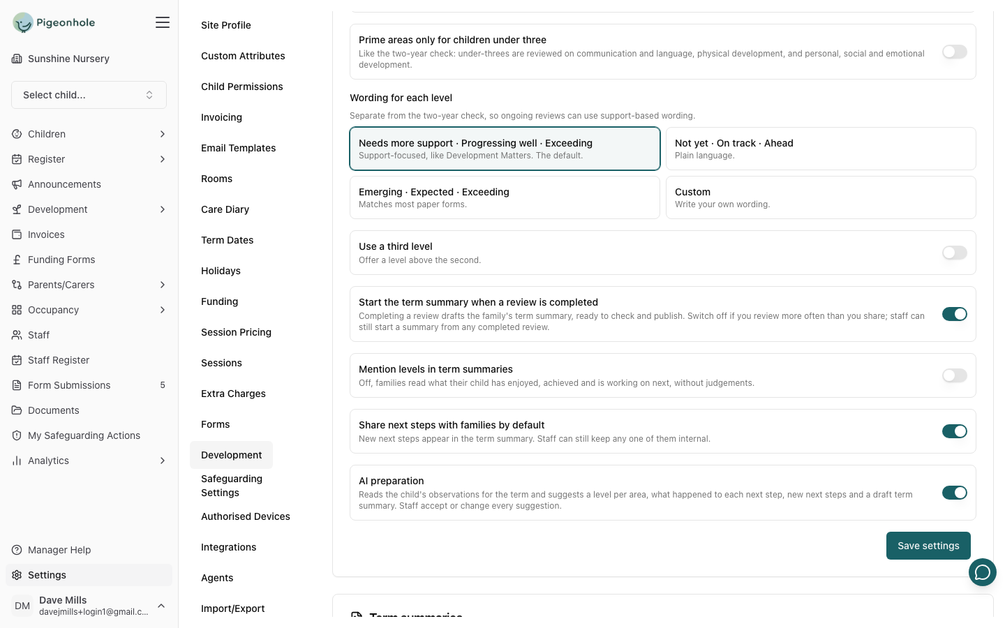Open Session Pricing settings section
1005x628 pixels.
(236, 332)
